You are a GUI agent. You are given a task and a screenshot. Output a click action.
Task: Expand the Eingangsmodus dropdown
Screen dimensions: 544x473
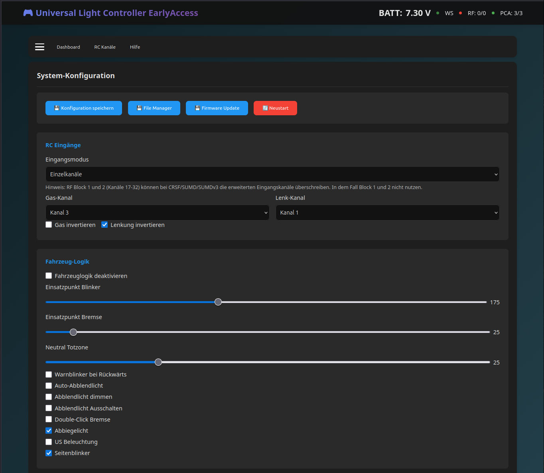pyautogui.click(x=272, y=174)
